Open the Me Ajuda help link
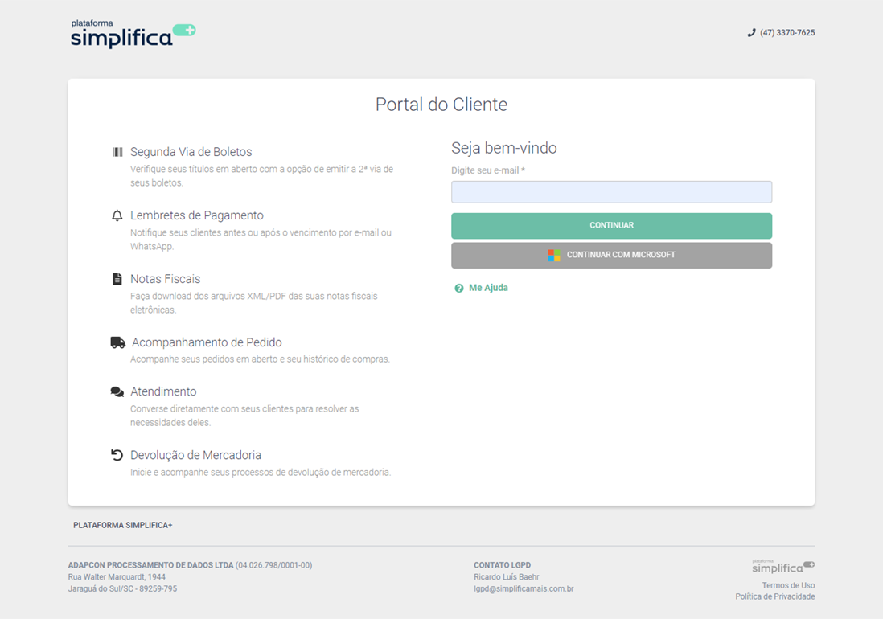The width and height of the screenshot is (883, 619). (488, 288)
